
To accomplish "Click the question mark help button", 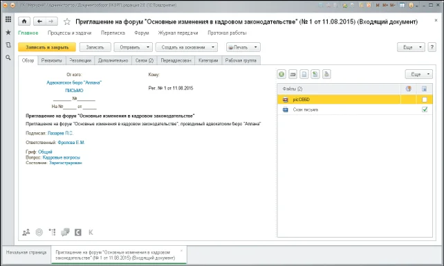I will (x=432, y=47).
